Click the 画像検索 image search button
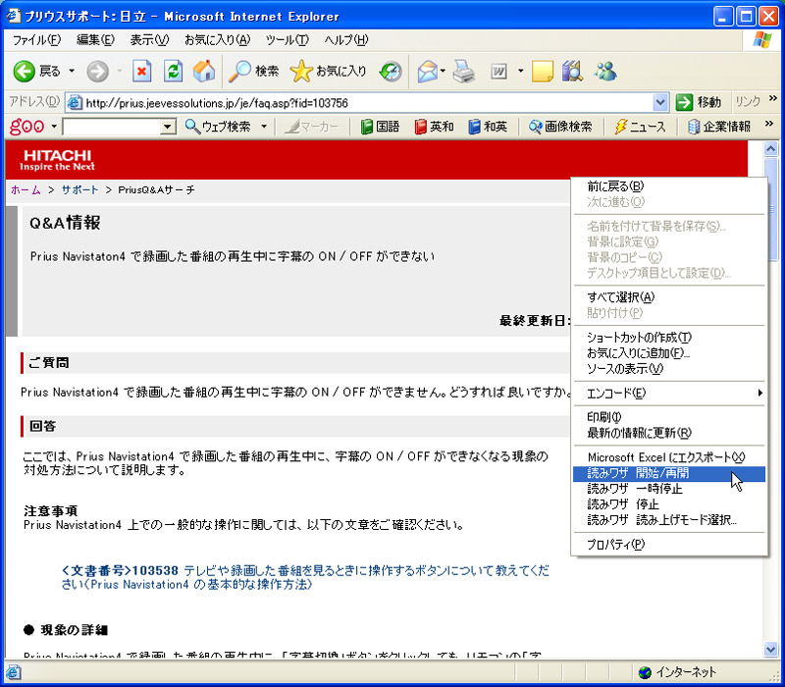Viewport: 785px width, 687px height. point(560,127)
